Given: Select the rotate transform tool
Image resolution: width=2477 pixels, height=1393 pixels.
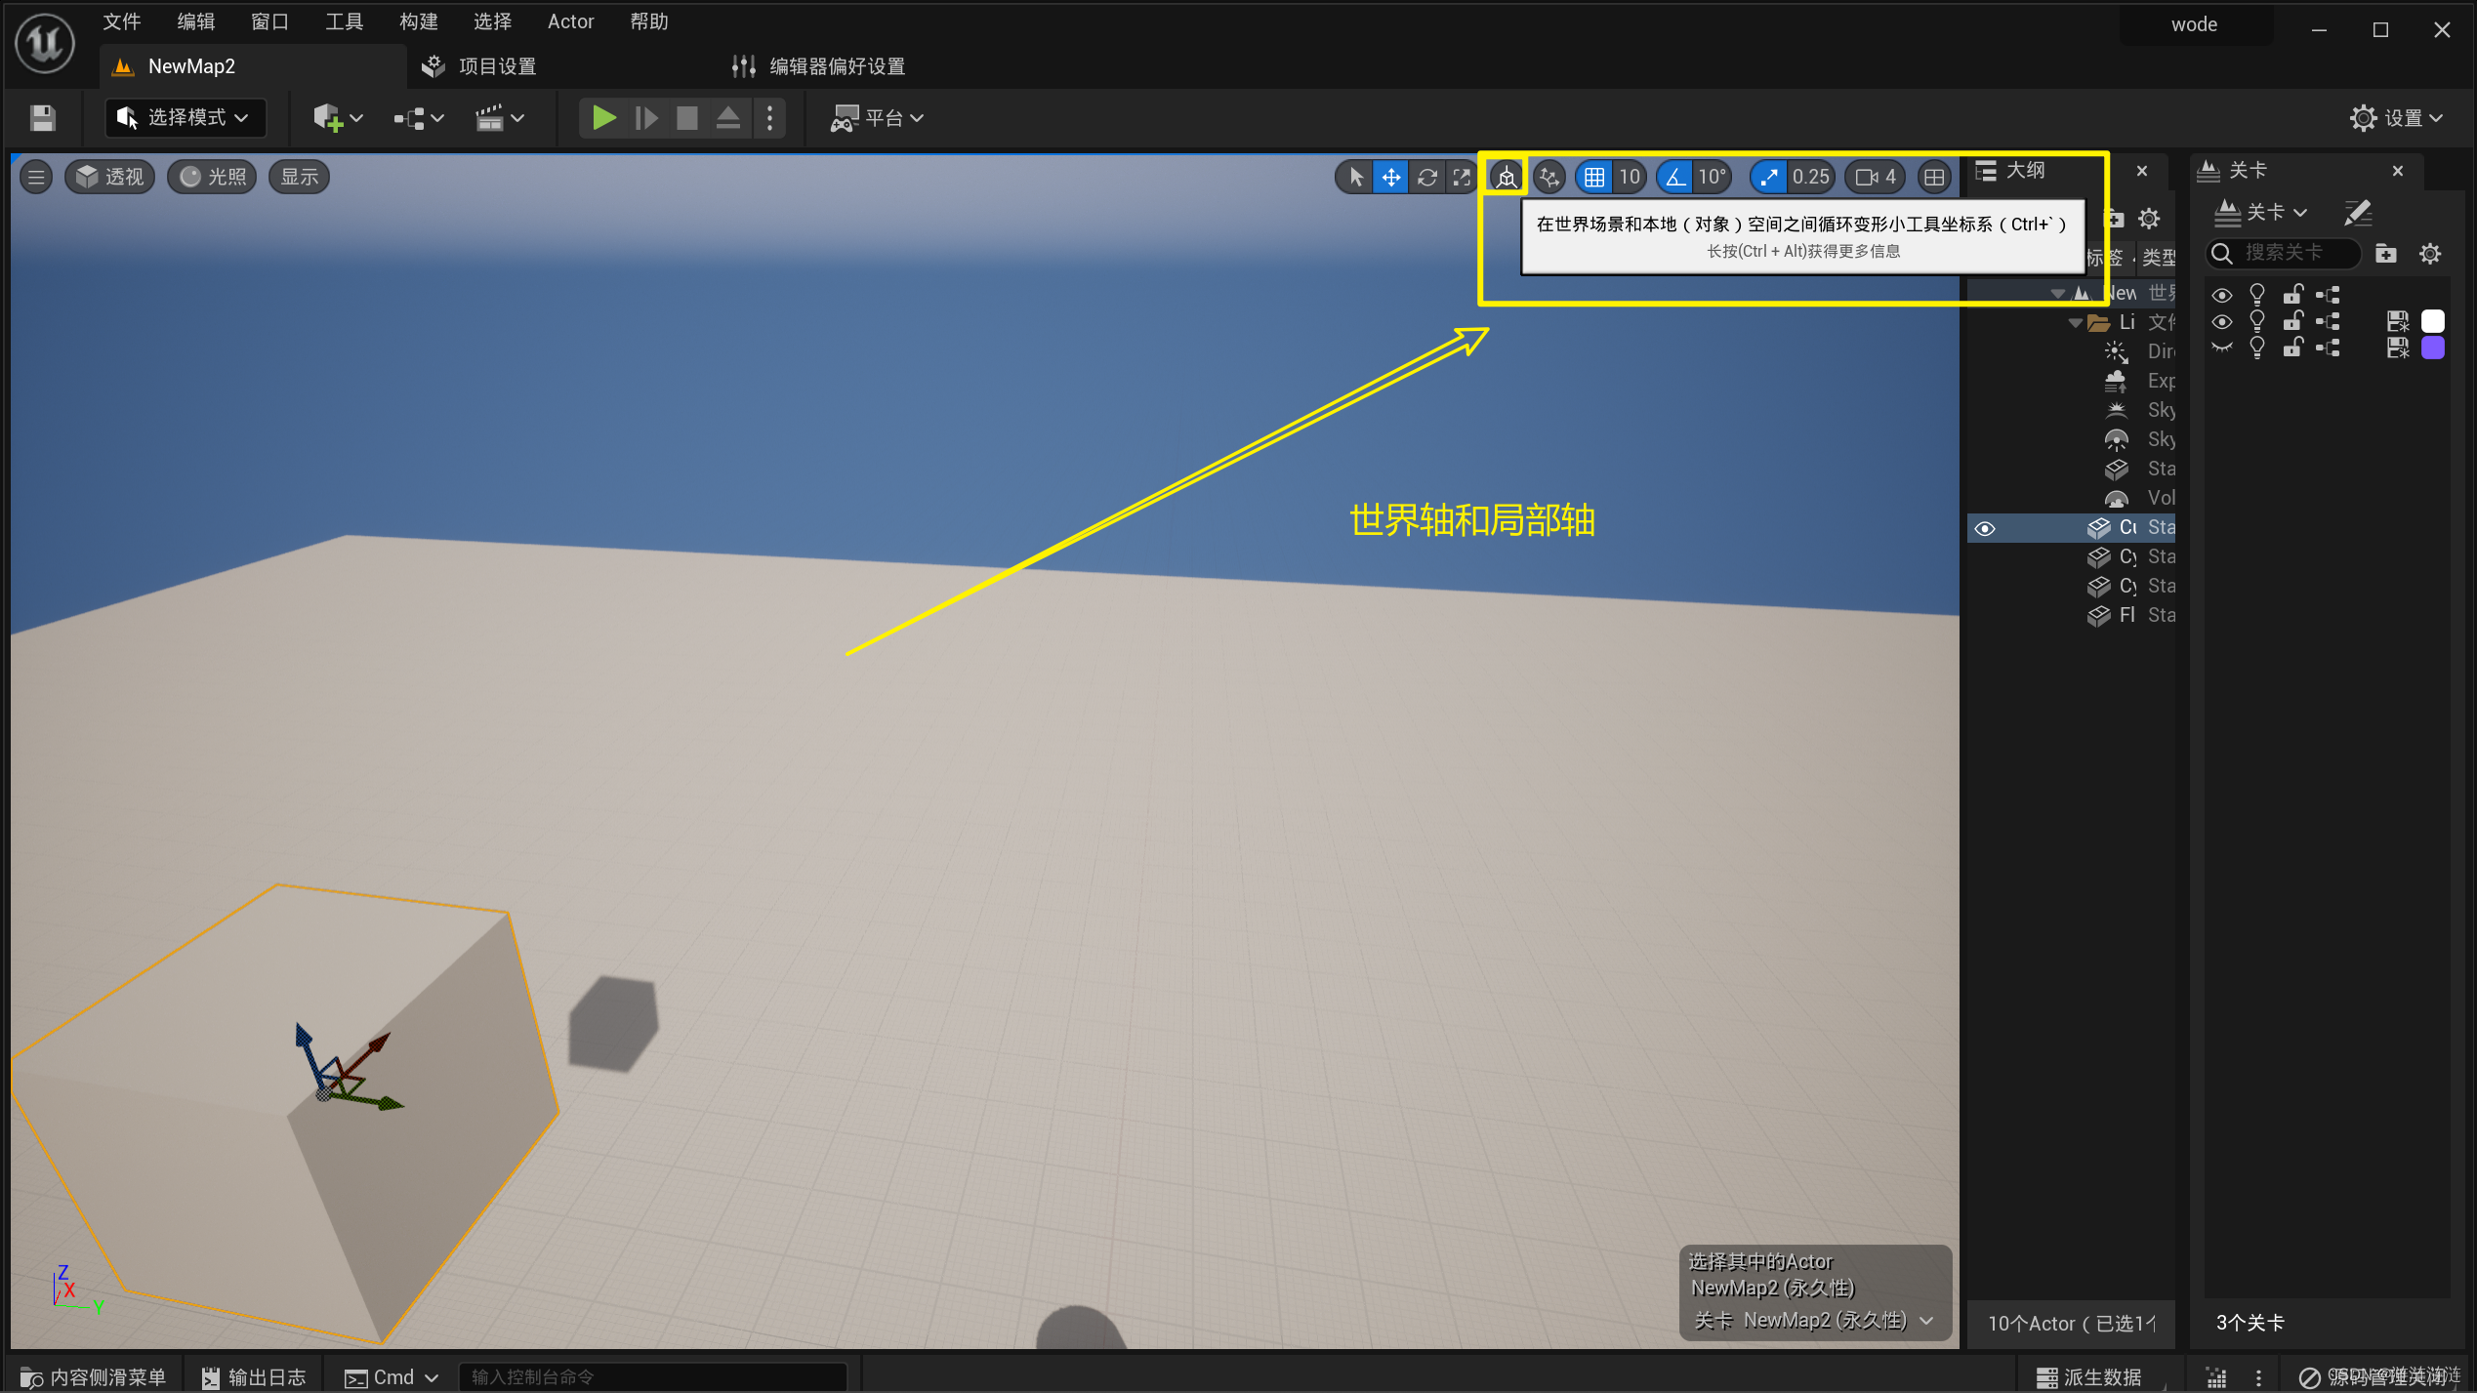Looking at the screenshot, I should 1426,177.
